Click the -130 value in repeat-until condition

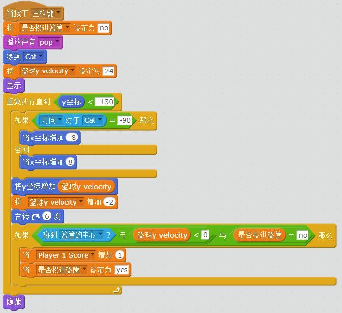pos(105,102)
